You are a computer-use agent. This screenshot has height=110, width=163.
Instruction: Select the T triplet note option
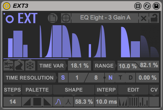120,78
